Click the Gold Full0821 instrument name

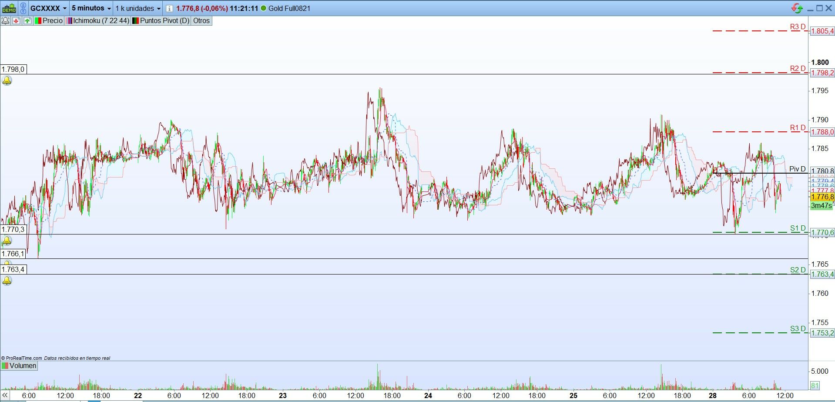(x=289, y=8)
